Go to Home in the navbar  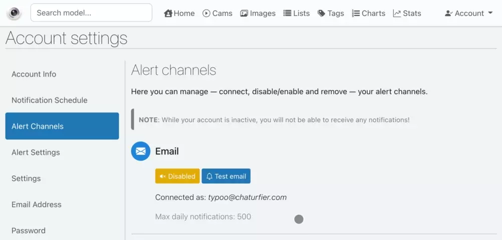point(179,13)
